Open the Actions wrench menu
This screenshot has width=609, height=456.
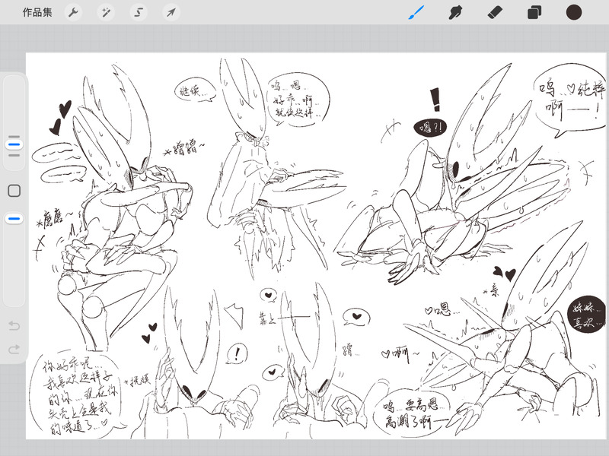[x=73, y=13]
